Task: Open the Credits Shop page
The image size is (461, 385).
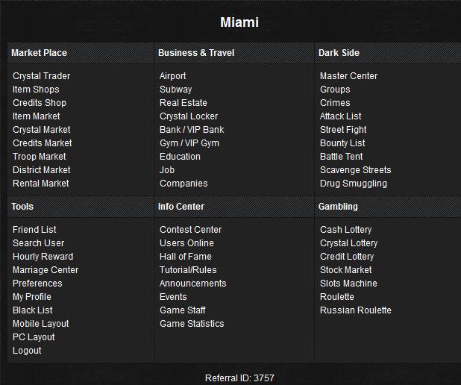Action: tap(40, 103)
